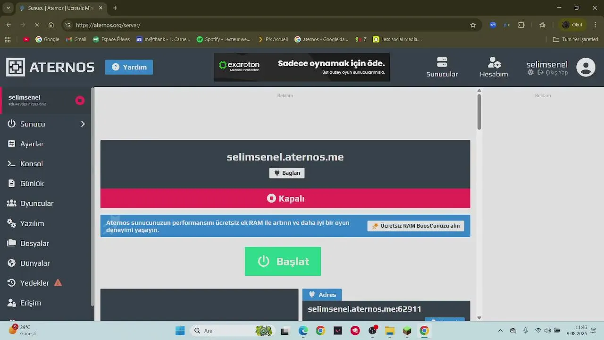Open the Windows Start menu
The height and width of the screenshot is (340, 604).
(x=180, y=331)
